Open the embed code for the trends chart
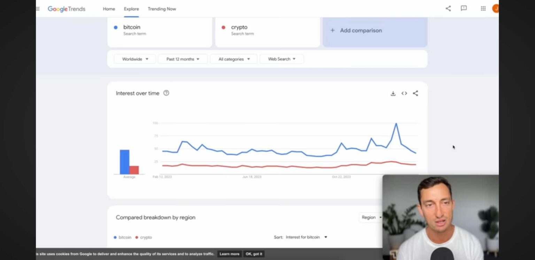The height and width of the screenshot is (260, 535). pos(404,93)
